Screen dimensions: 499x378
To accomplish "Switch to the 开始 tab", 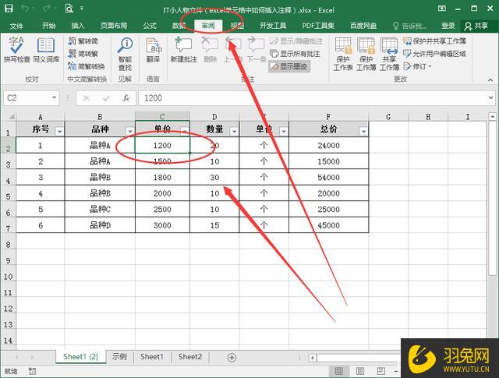I will 48,26.
